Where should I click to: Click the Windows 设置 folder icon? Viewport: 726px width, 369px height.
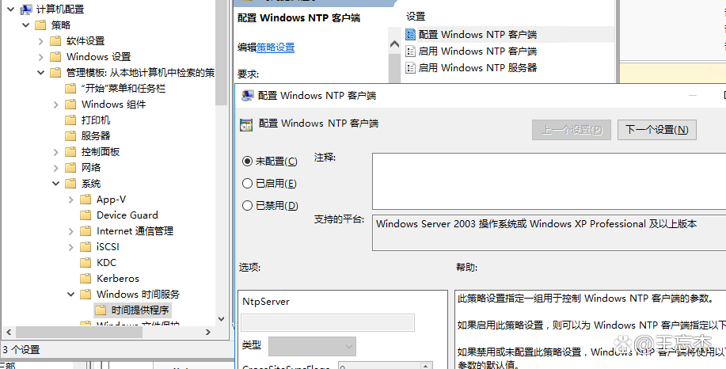55,56
